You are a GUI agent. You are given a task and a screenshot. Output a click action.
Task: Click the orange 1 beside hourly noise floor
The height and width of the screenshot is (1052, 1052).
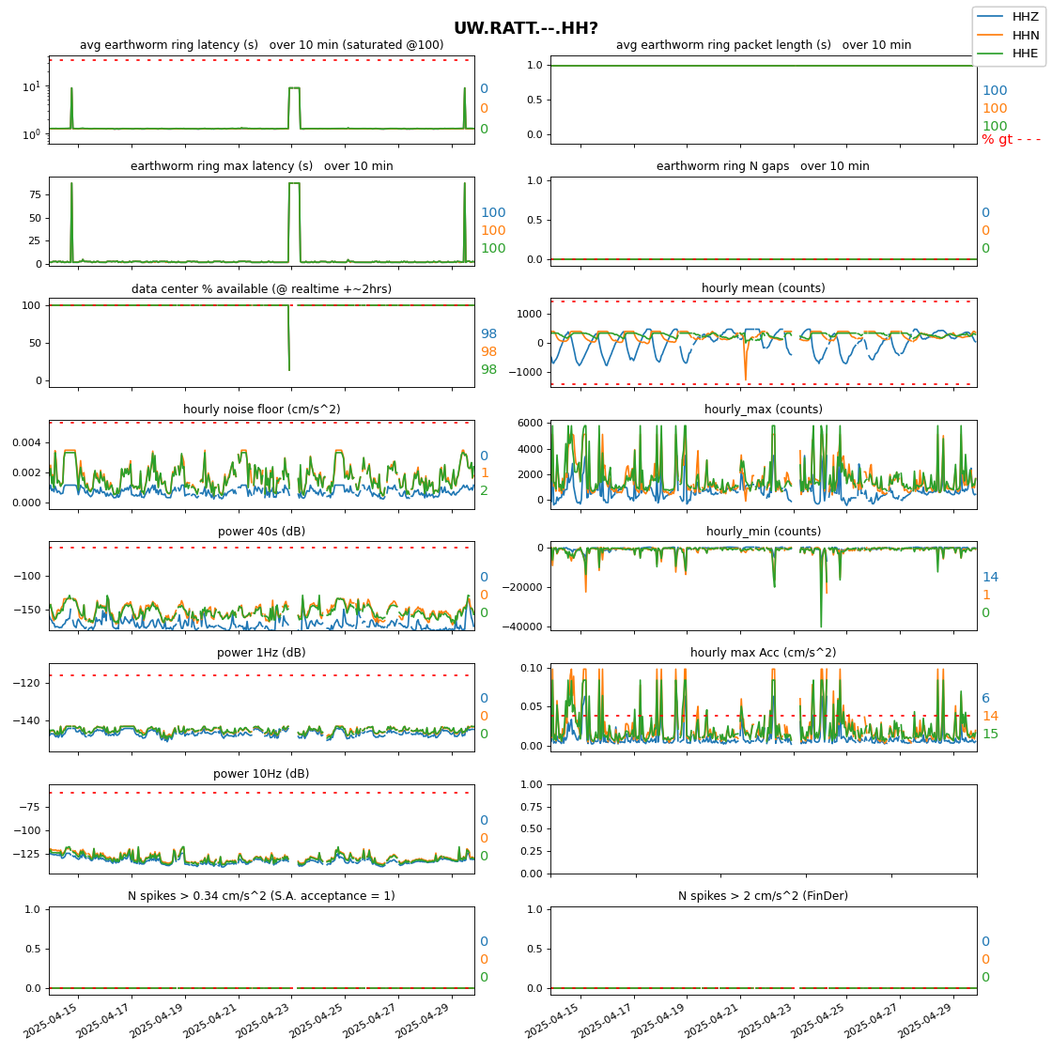pos(485,473)
